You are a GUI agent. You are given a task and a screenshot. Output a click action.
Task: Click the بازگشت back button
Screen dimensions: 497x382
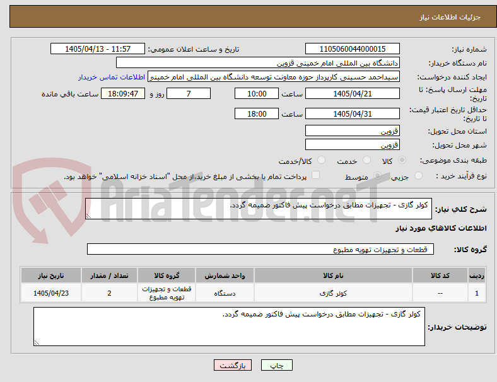tap(233, 365)
